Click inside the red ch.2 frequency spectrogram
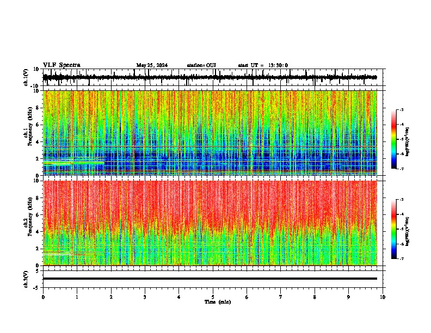 [x=210, y=223]
